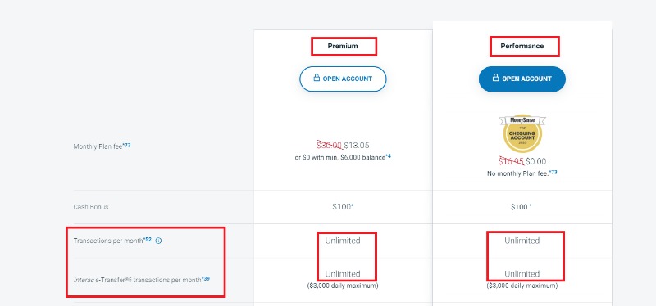Click the crossed-out $16.95 Performance price
This screenshot has width=656, height=306.
click(x=511, y=161)
